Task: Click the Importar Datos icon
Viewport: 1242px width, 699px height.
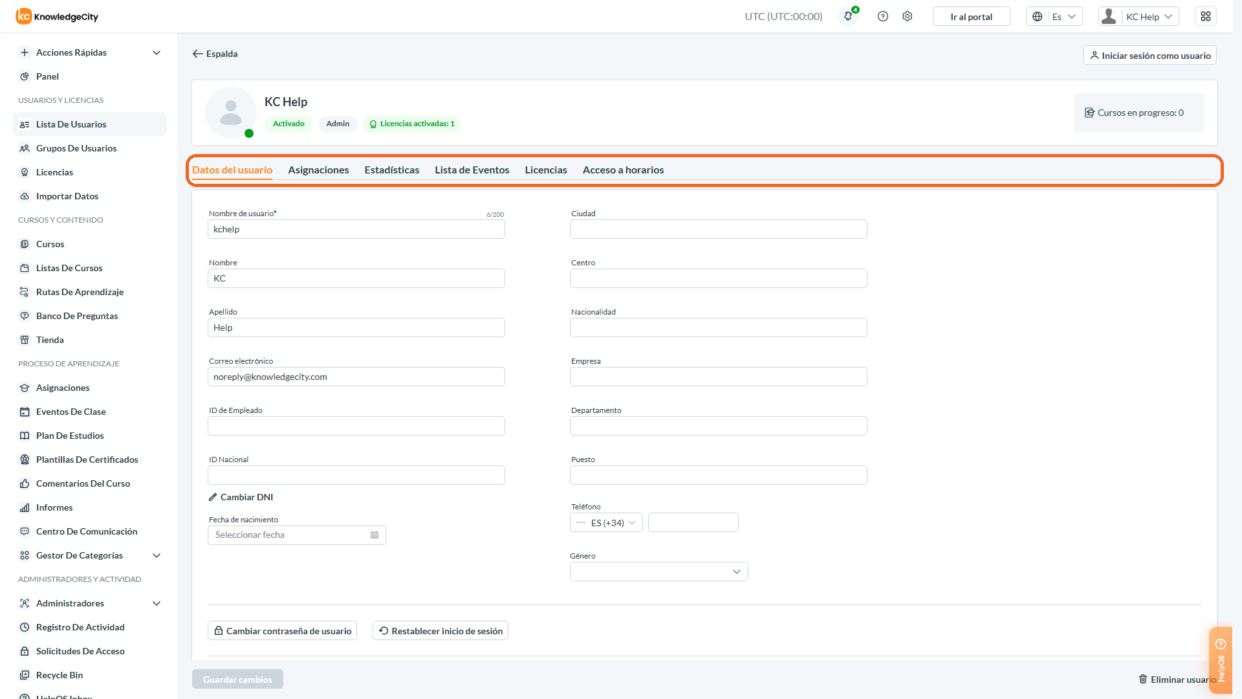Action: click(x=25, y=196)
